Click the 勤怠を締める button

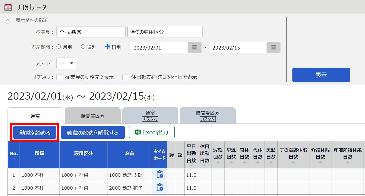(x=35, y=133)
